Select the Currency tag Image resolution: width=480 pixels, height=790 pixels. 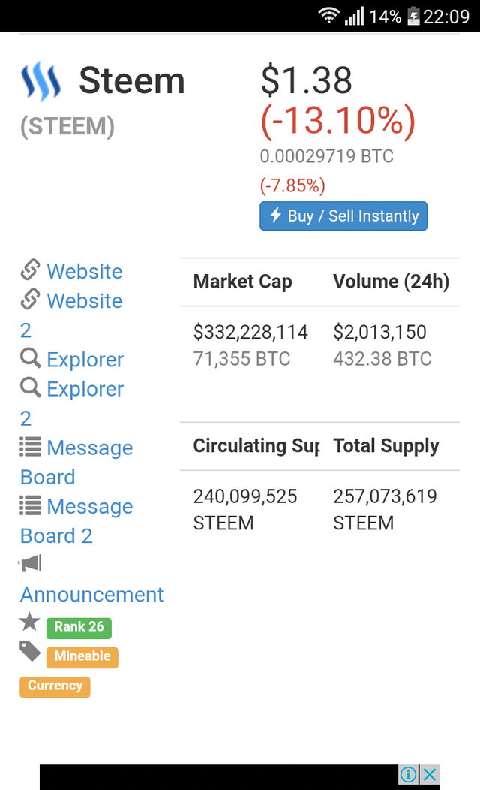point(55,686)
